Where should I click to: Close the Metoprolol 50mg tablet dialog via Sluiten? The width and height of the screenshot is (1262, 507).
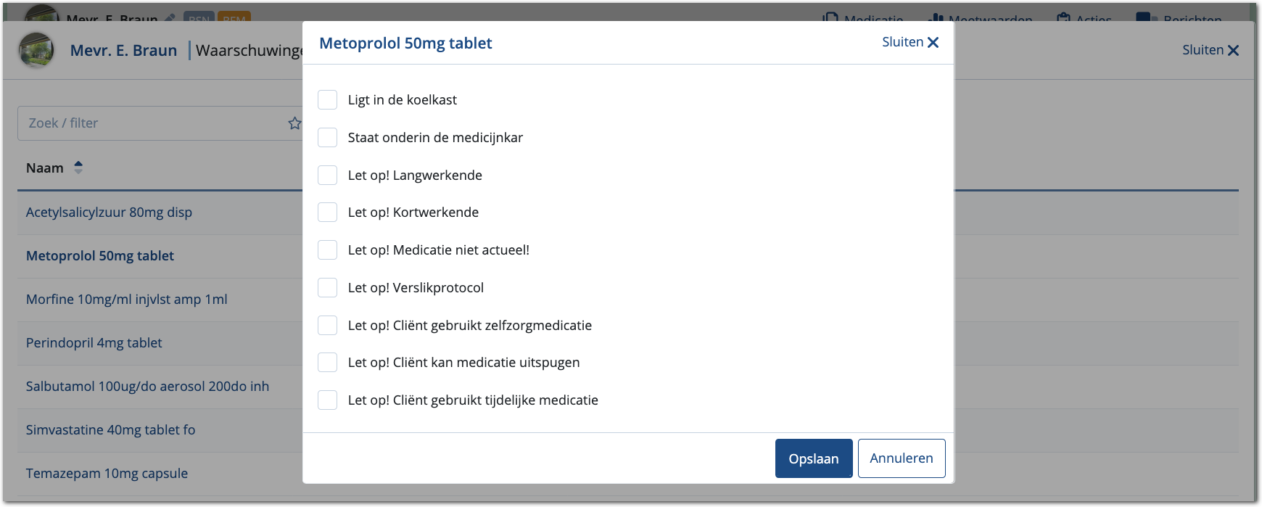(910, 43)
